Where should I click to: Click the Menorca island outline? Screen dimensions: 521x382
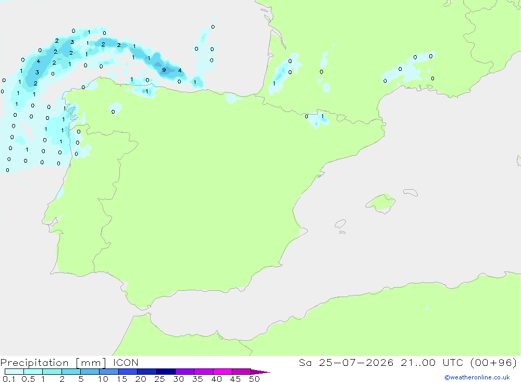pos(411,192)
